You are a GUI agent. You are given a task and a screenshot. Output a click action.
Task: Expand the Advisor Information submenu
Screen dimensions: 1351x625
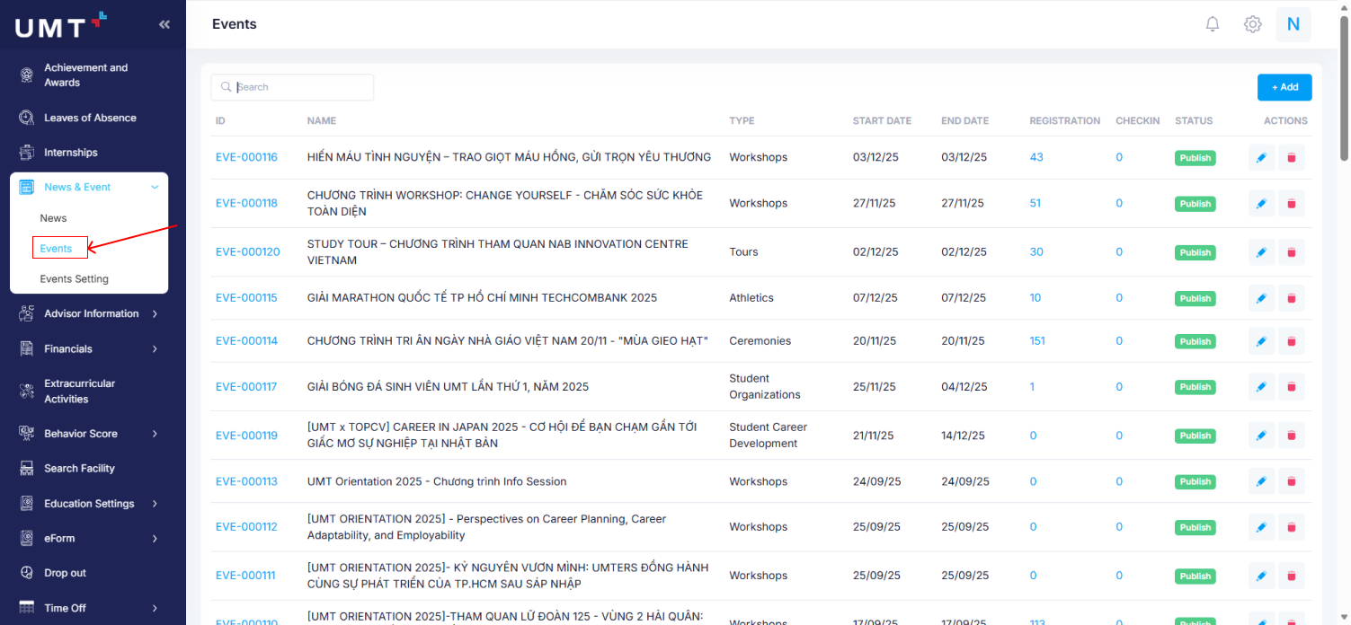(x=155, y=313)
